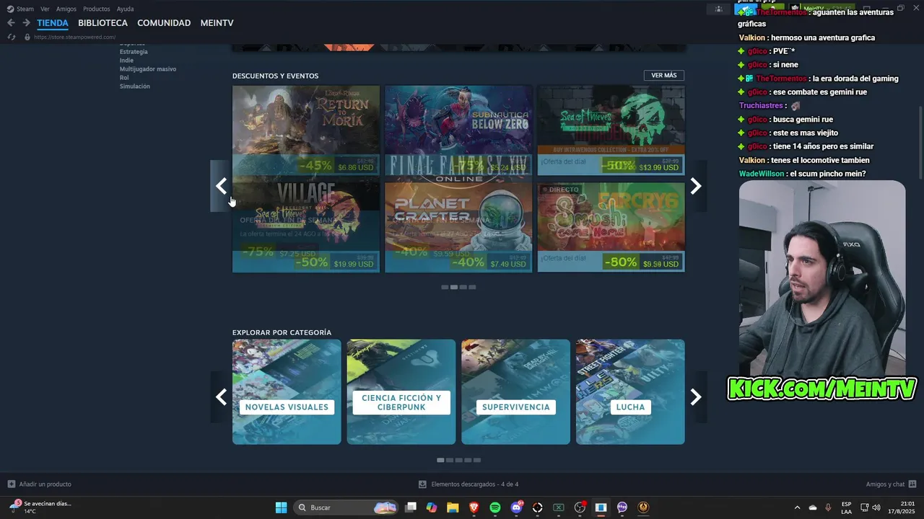This screenshot has height=519, width=924.
Task: Open the Windows Start menu
Action: pyautogui.click(x=281, y=507)
